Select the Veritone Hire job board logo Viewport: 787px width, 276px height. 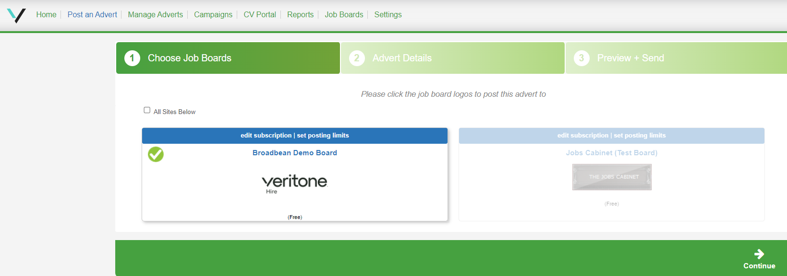tap(294, 184)
